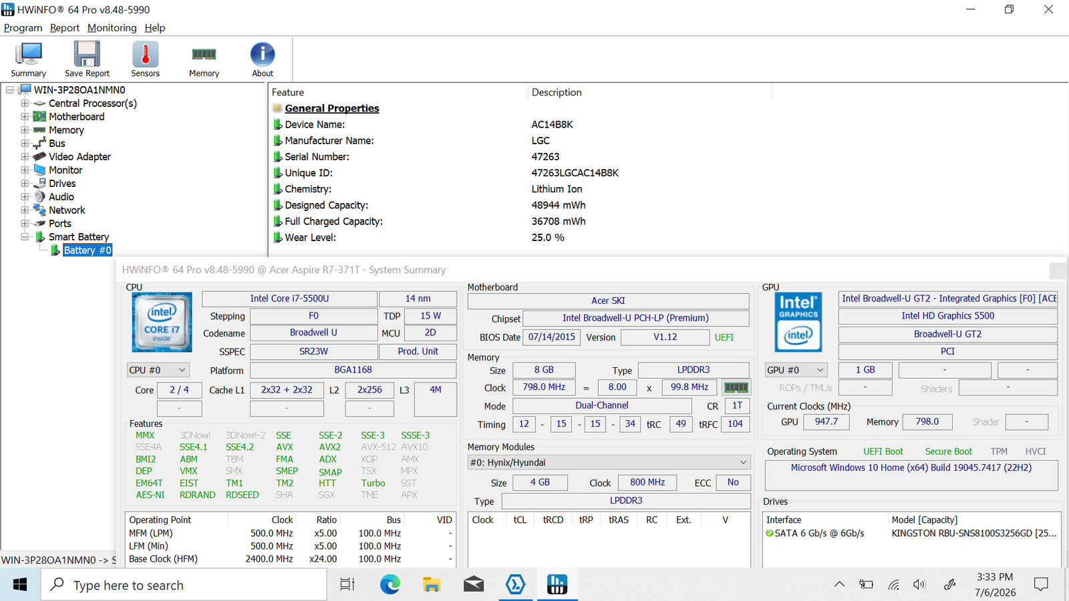Click the Audio tree icon

(40, 196)
